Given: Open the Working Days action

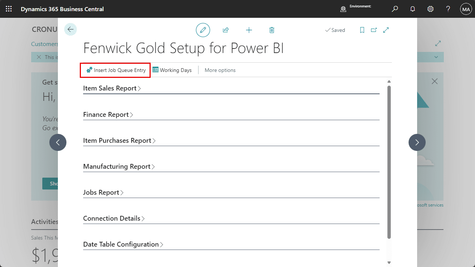Looking at the screenshot, I should (x=172, y=70).
